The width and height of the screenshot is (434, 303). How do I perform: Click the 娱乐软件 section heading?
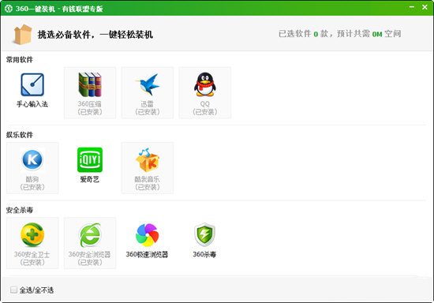[20, 135]
